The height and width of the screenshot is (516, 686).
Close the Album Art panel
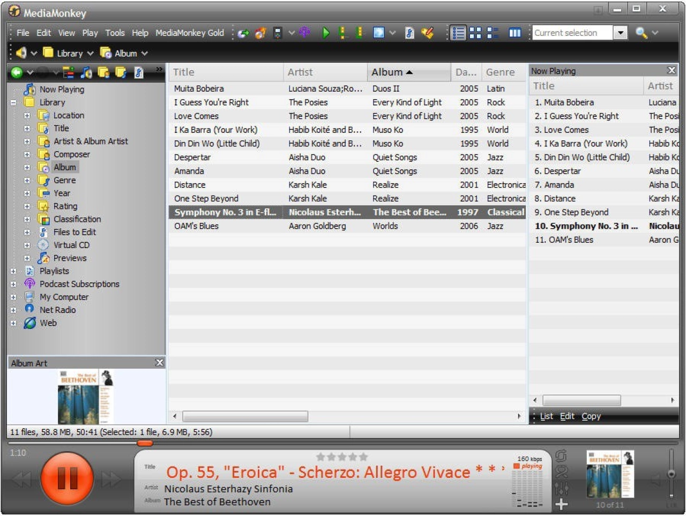(x=159, y=363)
